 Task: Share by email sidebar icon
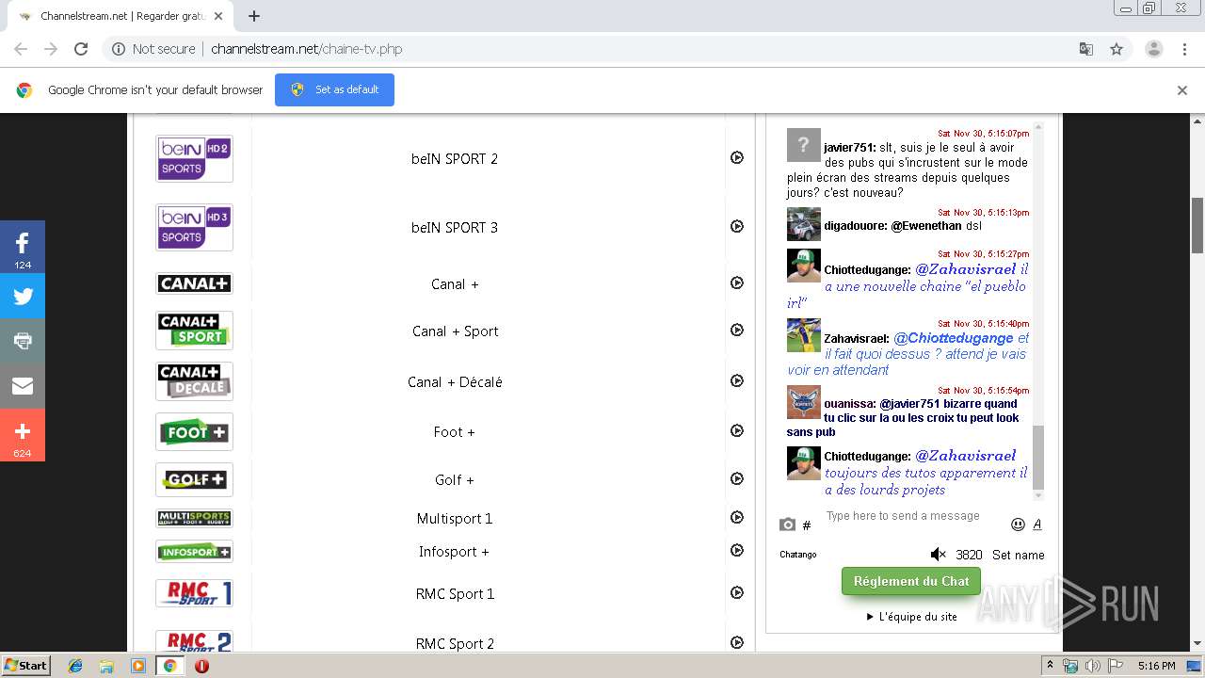click(x=23, y=386)
